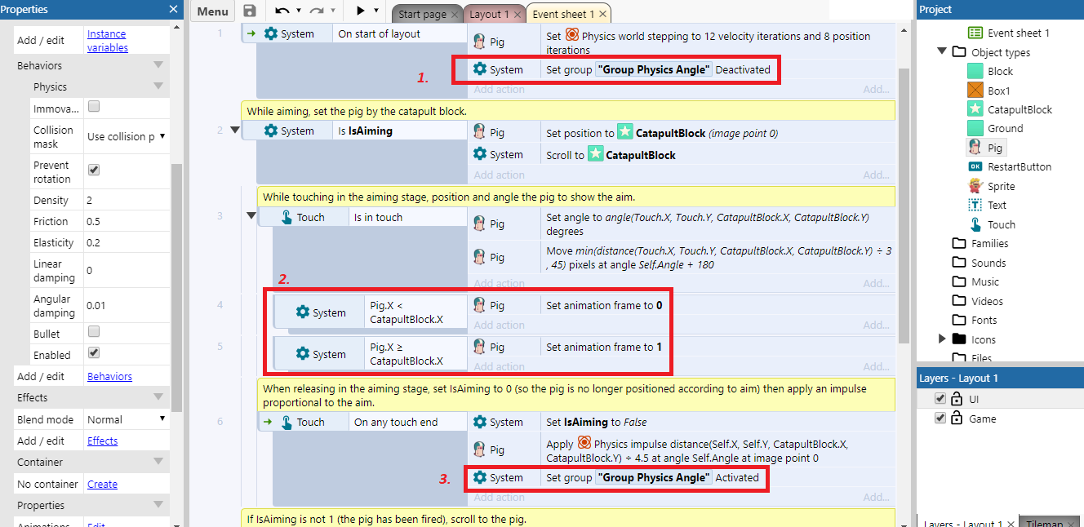Select the Block object icon
1084x527 pixels.
975,71
